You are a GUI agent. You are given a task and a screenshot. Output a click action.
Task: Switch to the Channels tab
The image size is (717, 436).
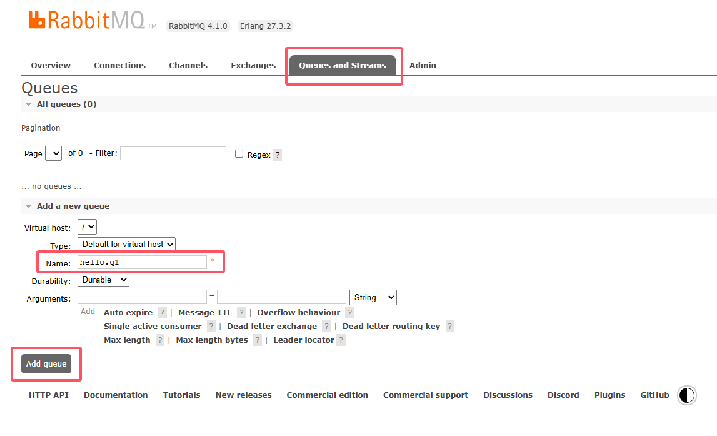[188, 66]
